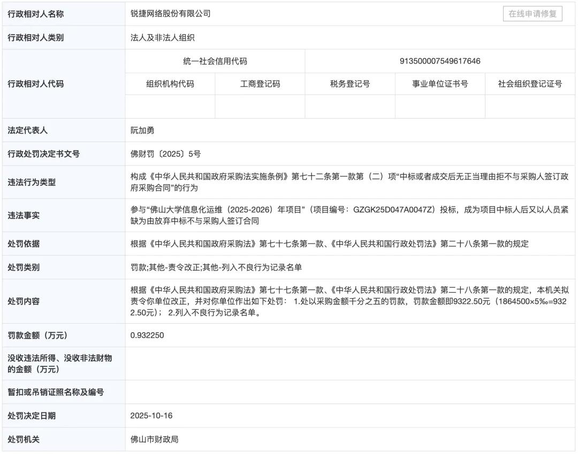Select the decision date 2025-10-16
Viewport: 578px width, 454px height.
pos(151,416)
